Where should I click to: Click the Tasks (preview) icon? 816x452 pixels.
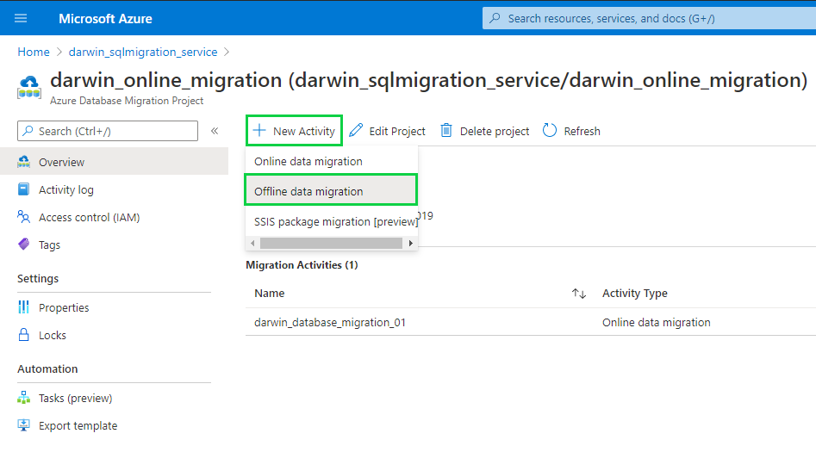click(x=24, y=398)
